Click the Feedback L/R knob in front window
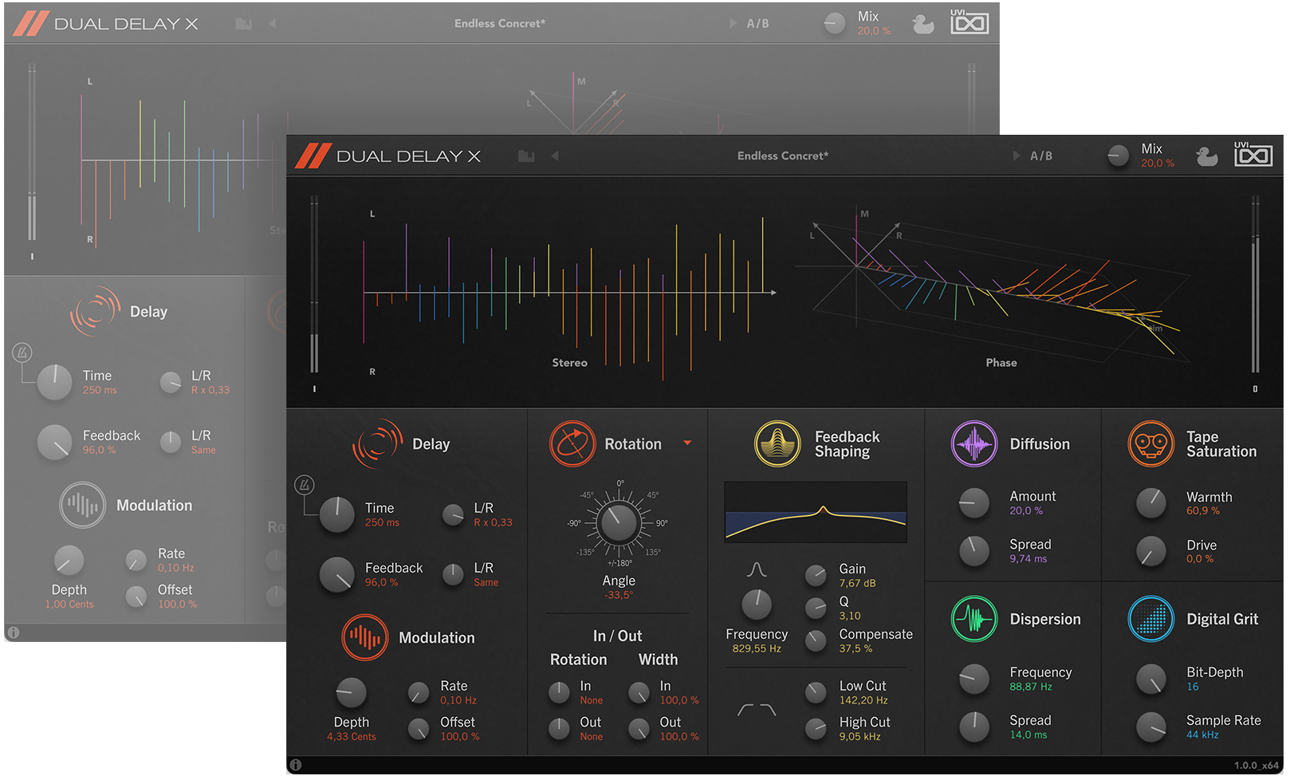1290x776 pixels. (x=453, y=574)
